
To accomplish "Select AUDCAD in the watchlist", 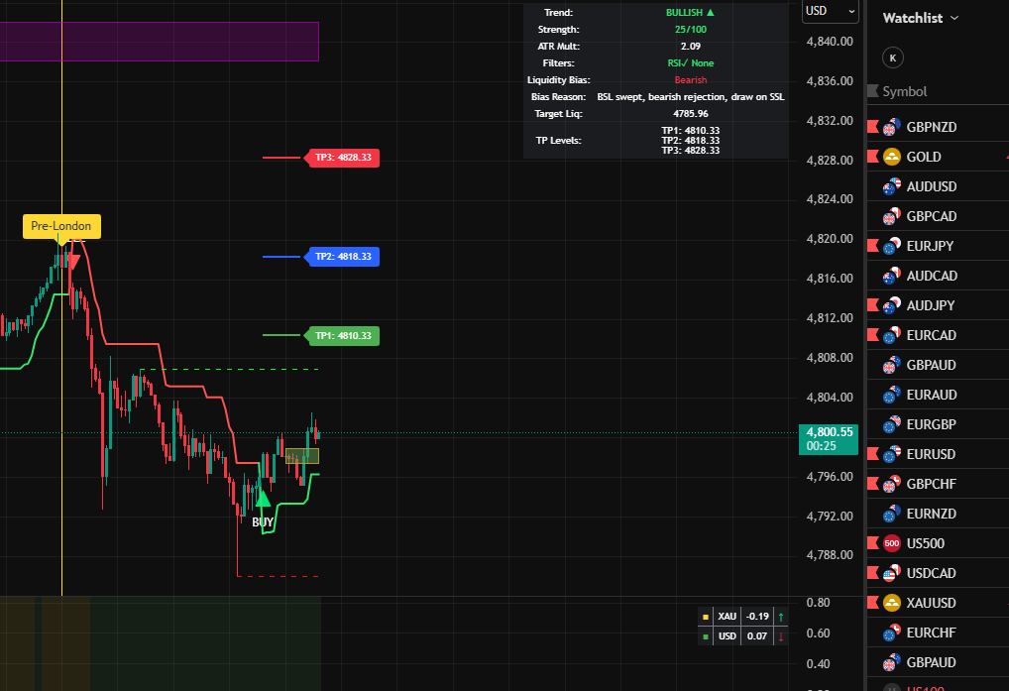I will click(931, 276).
